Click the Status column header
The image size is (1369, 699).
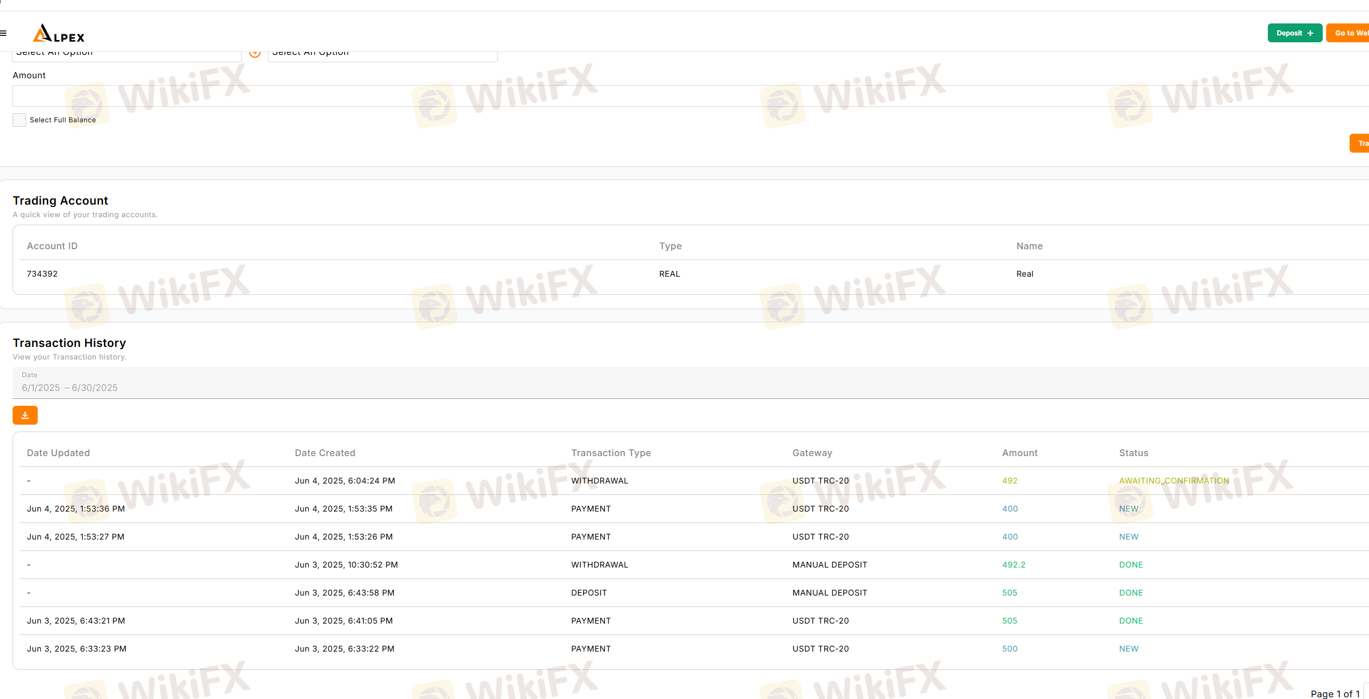(1133, 453)
